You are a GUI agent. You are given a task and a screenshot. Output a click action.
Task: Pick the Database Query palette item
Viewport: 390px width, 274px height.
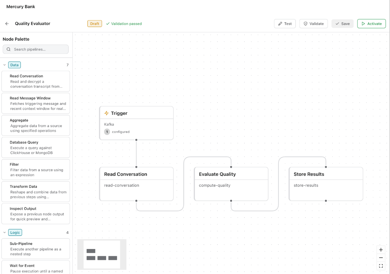click(x=36, y=147)
